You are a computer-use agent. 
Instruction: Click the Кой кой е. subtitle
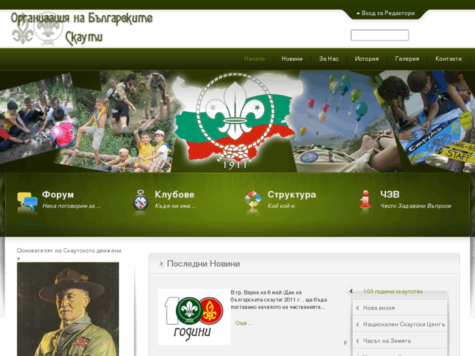[282, 206]
